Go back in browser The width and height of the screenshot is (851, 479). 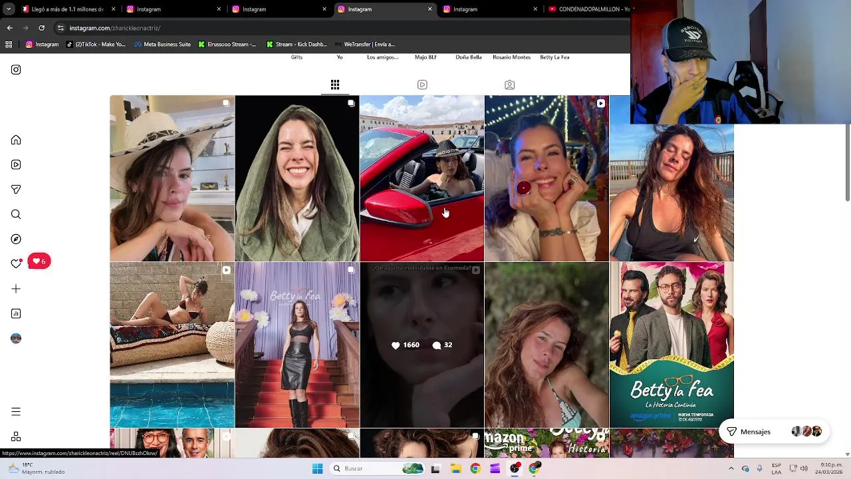9,28
